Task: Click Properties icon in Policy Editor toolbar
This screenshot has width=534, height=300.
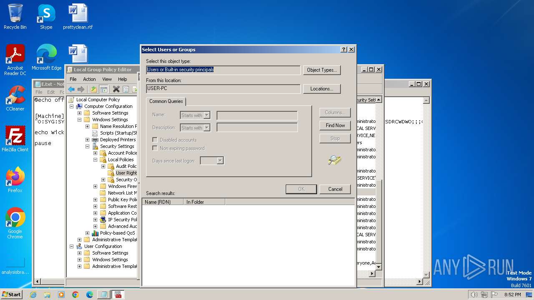Action: [126, 89]
